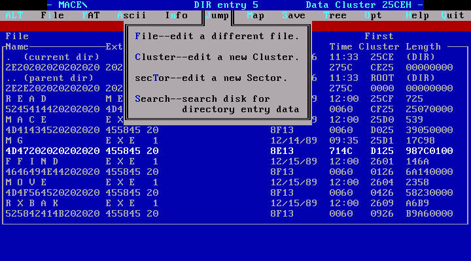Click length hex 58230000

(x=429, y=193)
